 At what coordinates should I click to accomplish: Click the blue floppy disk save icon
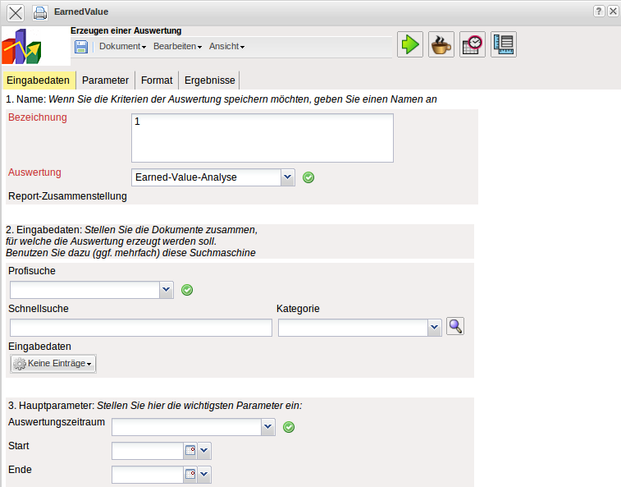click(x=81, y=47)
